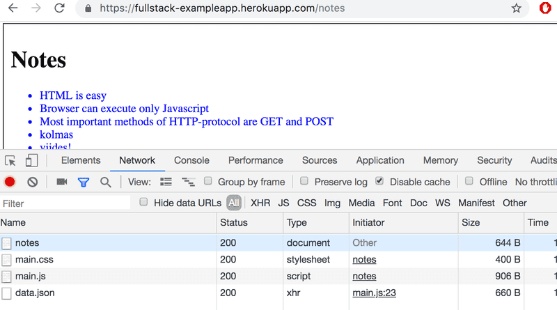Click the browser address bar URL
Screen dimensions: 557x310
click(x=222, y=8)
